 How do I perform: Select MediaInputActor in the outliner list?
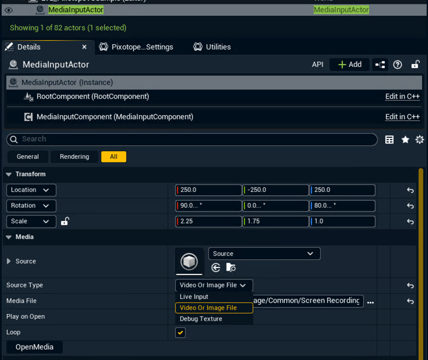coord(76,10)
